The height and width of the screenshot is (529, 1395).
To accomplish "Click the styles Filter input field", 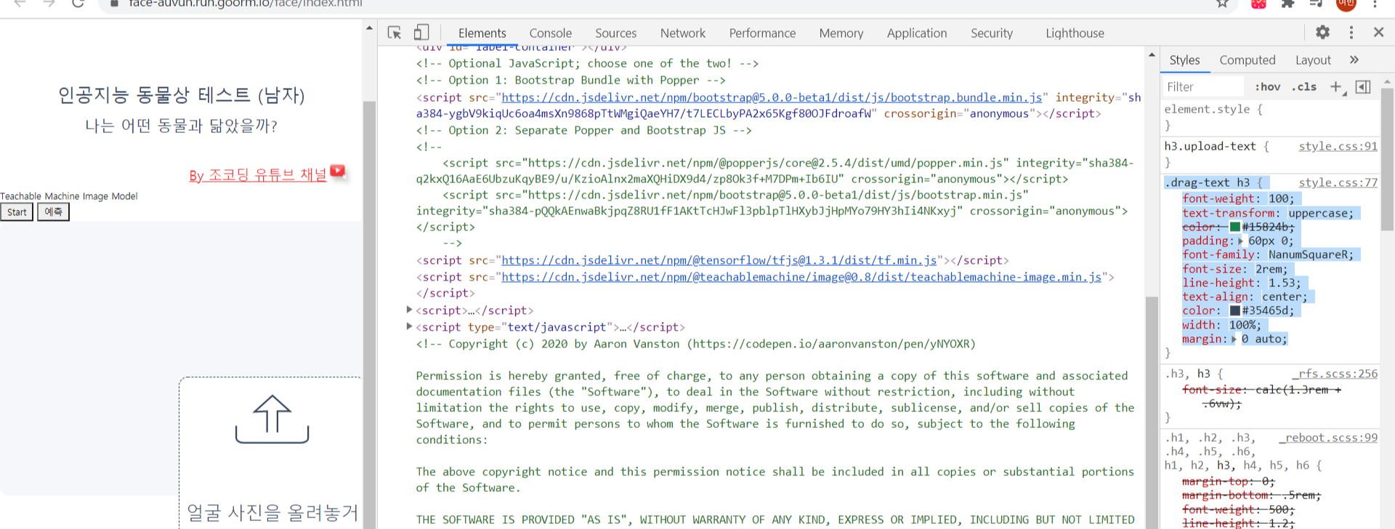I will tap(1203, 87).
